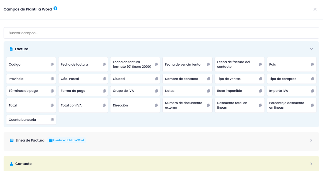Viewport: 323px width, 171px height.
Task: Click the Importe IVA field label
Action: tap(279, 91)
